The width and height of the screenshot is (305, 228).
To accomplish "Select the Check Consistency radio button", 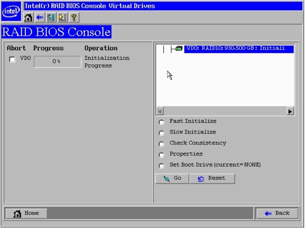I will pos(161,144).
